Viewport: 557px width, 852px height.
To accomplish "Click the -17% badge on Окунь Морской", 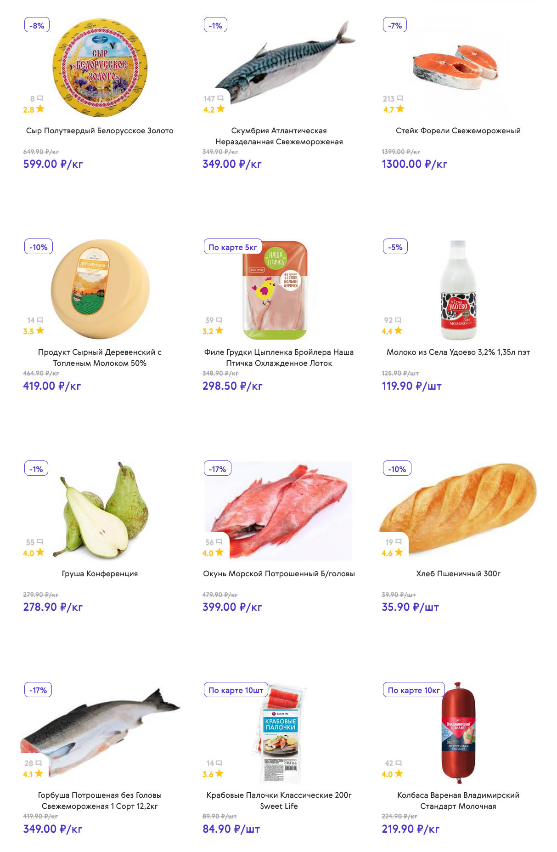I will pos(217,469).
